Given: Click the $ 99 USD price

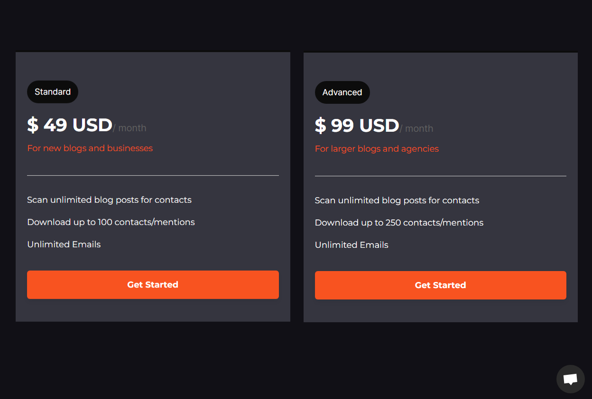Looking at the screenshot, I should (x=357, y=126).
